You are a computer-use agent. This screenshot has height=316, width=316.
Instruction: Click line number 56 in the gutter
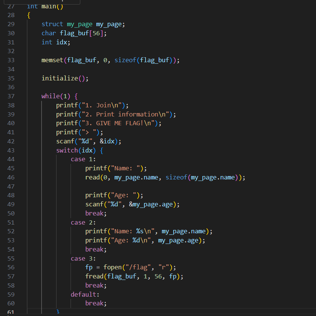click(11, 267)
